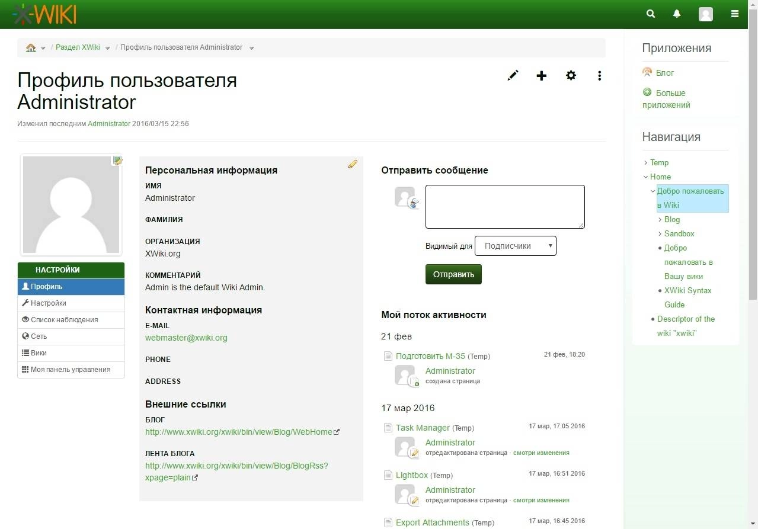Screen dimensions: 758x529
Task: Select the Sandbox tree item label
Action: click(x=679, y=233)
